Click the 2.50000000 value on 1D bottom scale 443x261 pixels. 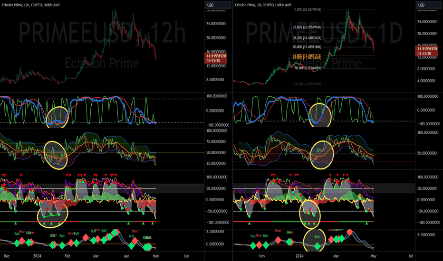[426, 235]
